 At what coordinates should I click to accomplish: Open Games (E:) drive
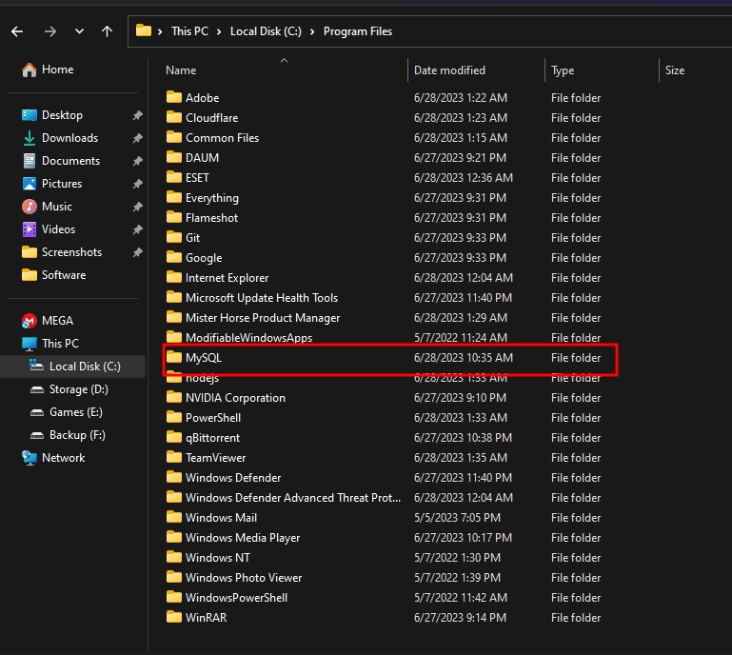click(x=67, y=412)
